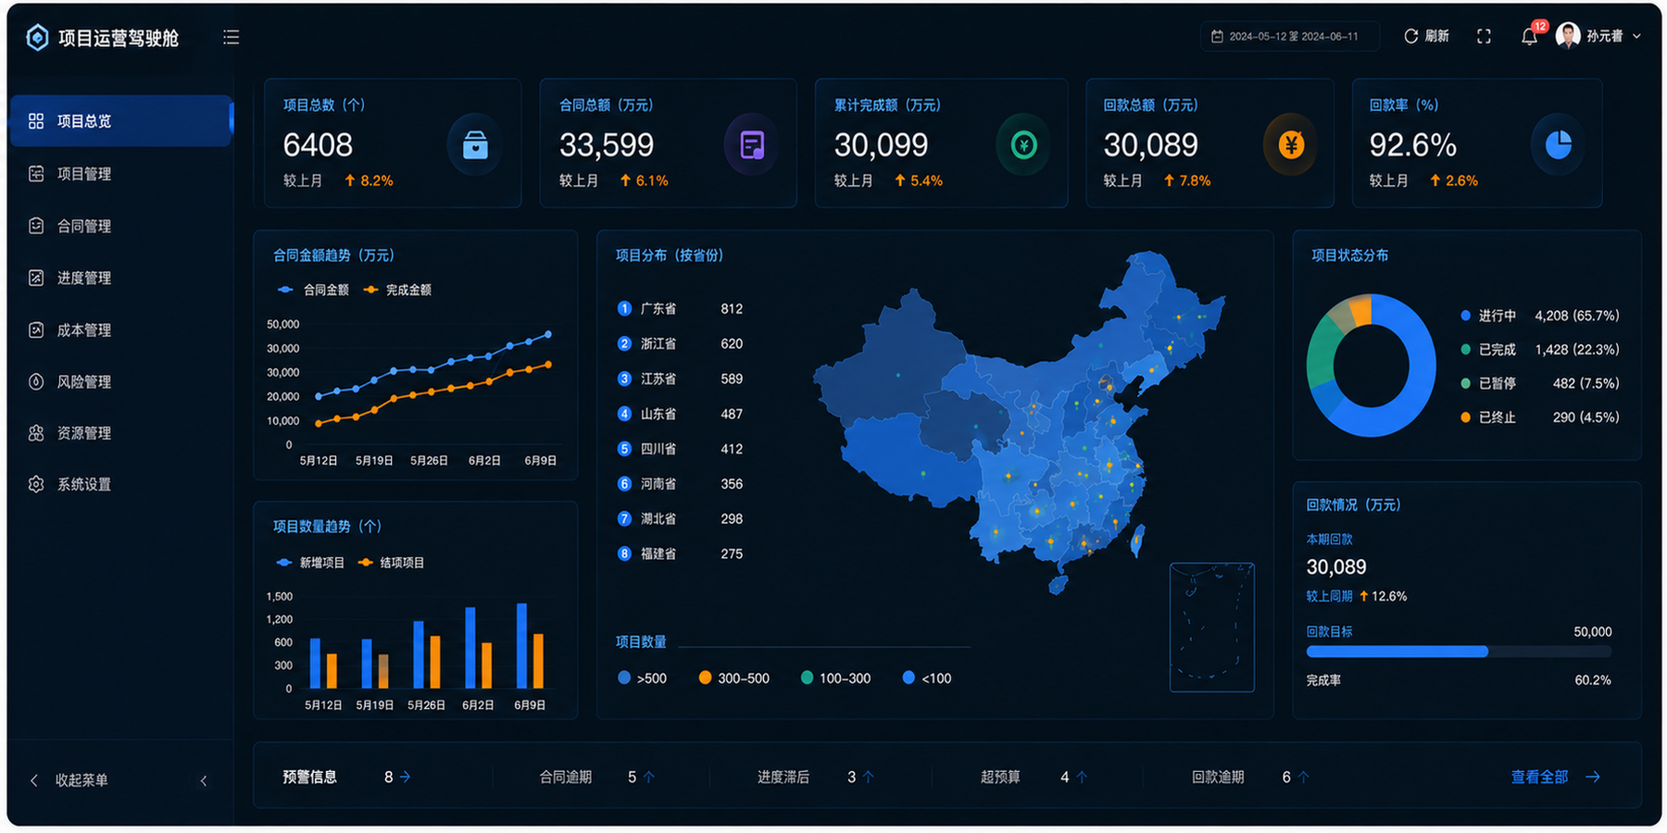Select 浙江省 row in province ranking
The height and width of the screenshot is (833, 1667).
[681, 343]
